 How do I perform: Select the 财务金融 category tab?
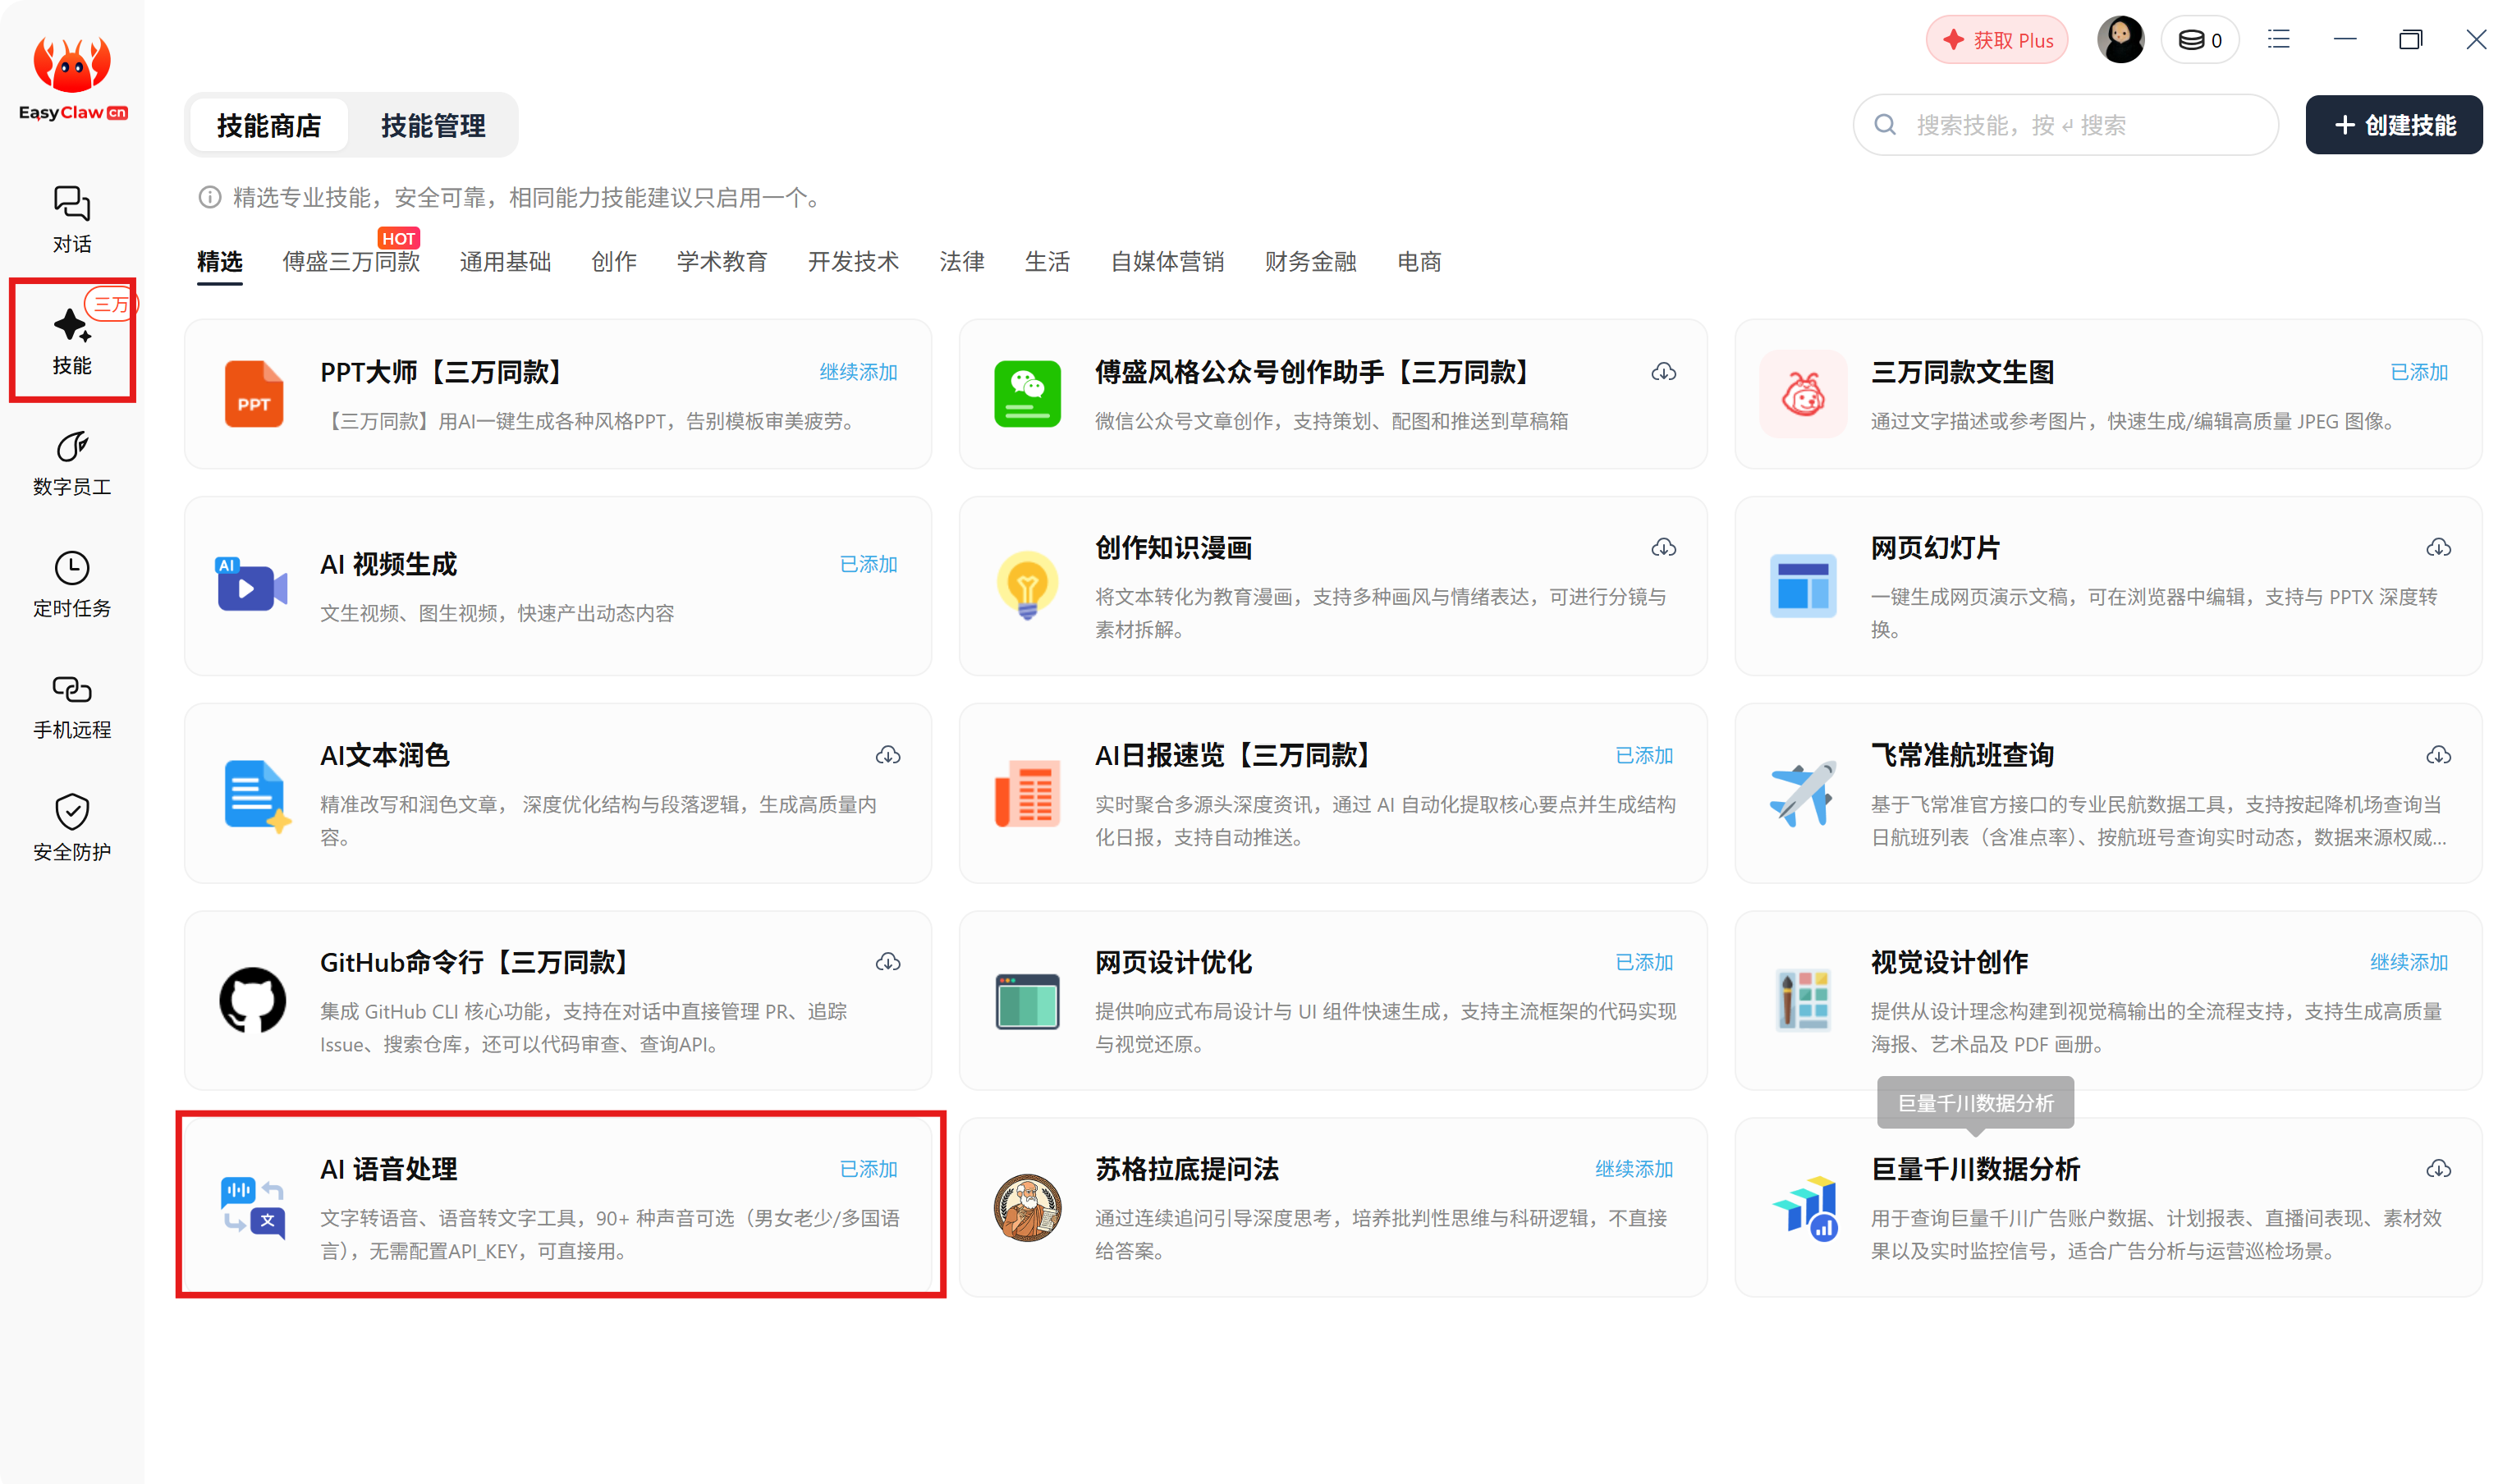1310,262
